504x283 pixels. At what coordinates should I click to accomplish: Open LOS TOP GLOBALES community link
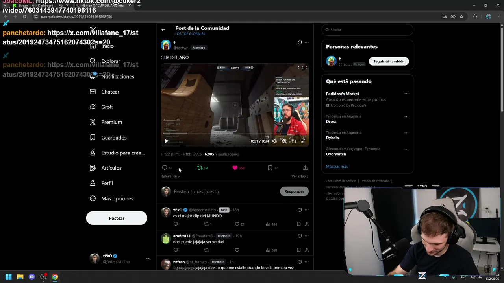pyautogui.click(x=190, y=34)
